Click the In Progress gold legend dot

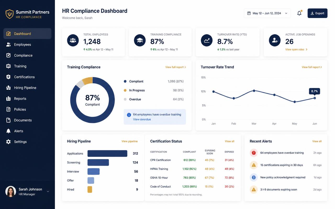coord(125,90)
